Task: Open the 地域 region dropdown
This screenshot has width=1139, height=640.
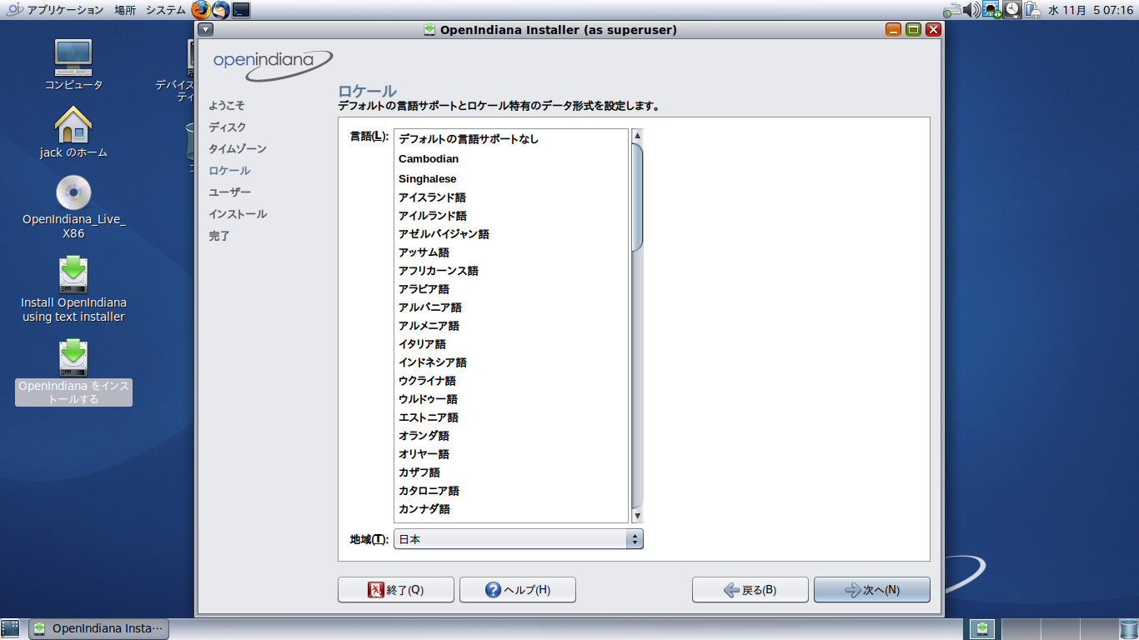Action: click(519, 539)
